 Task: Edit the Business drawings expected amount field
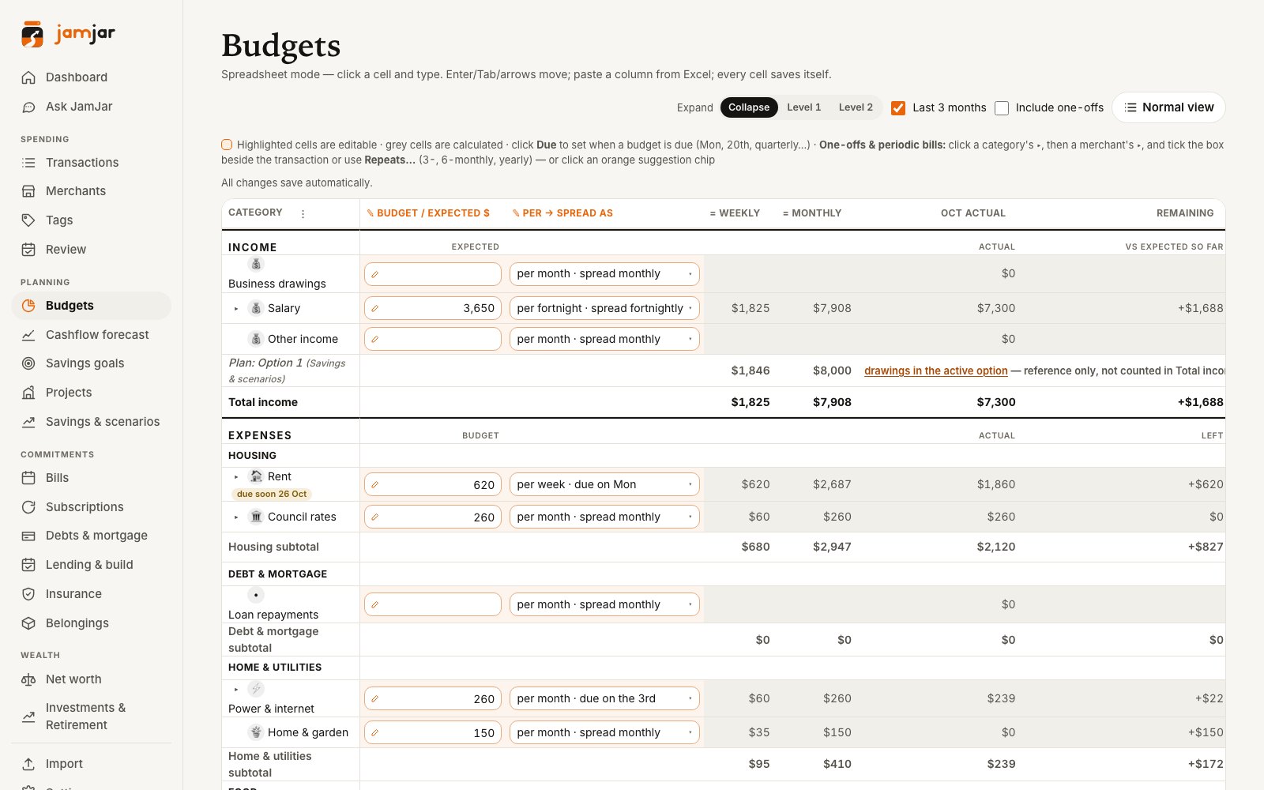tap(433, 274)
